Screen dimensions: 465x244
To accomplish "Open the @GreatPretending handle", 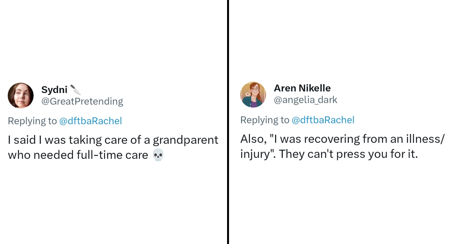I will point(82,101).
